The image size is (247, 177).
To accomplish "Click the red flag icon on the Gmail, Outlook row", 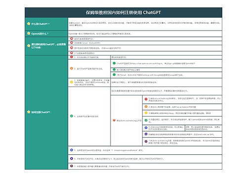I will [x=72, y=43].
